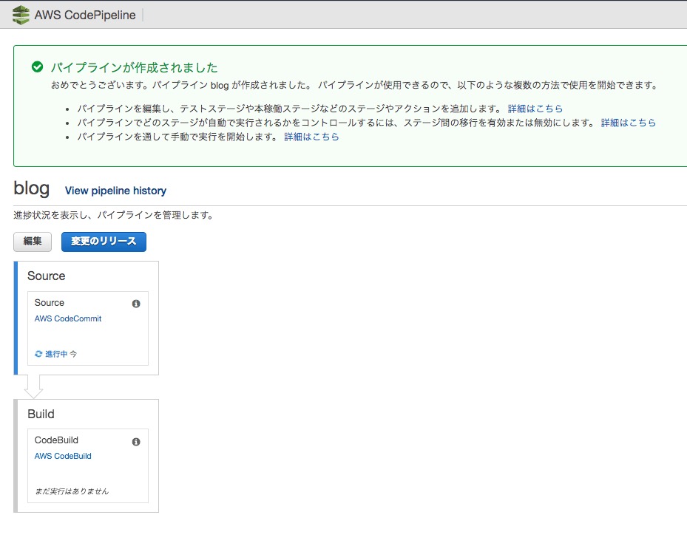This screenshot has width=687, height=546.
Task: Select the blog pipeline title
Action: (31, 188)
